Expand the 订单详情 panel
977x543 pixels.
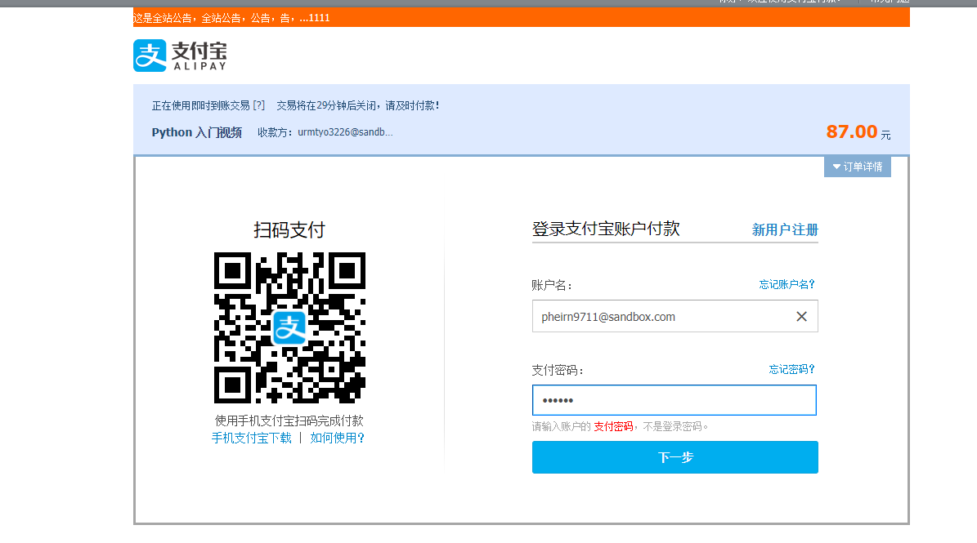point(857,167)
